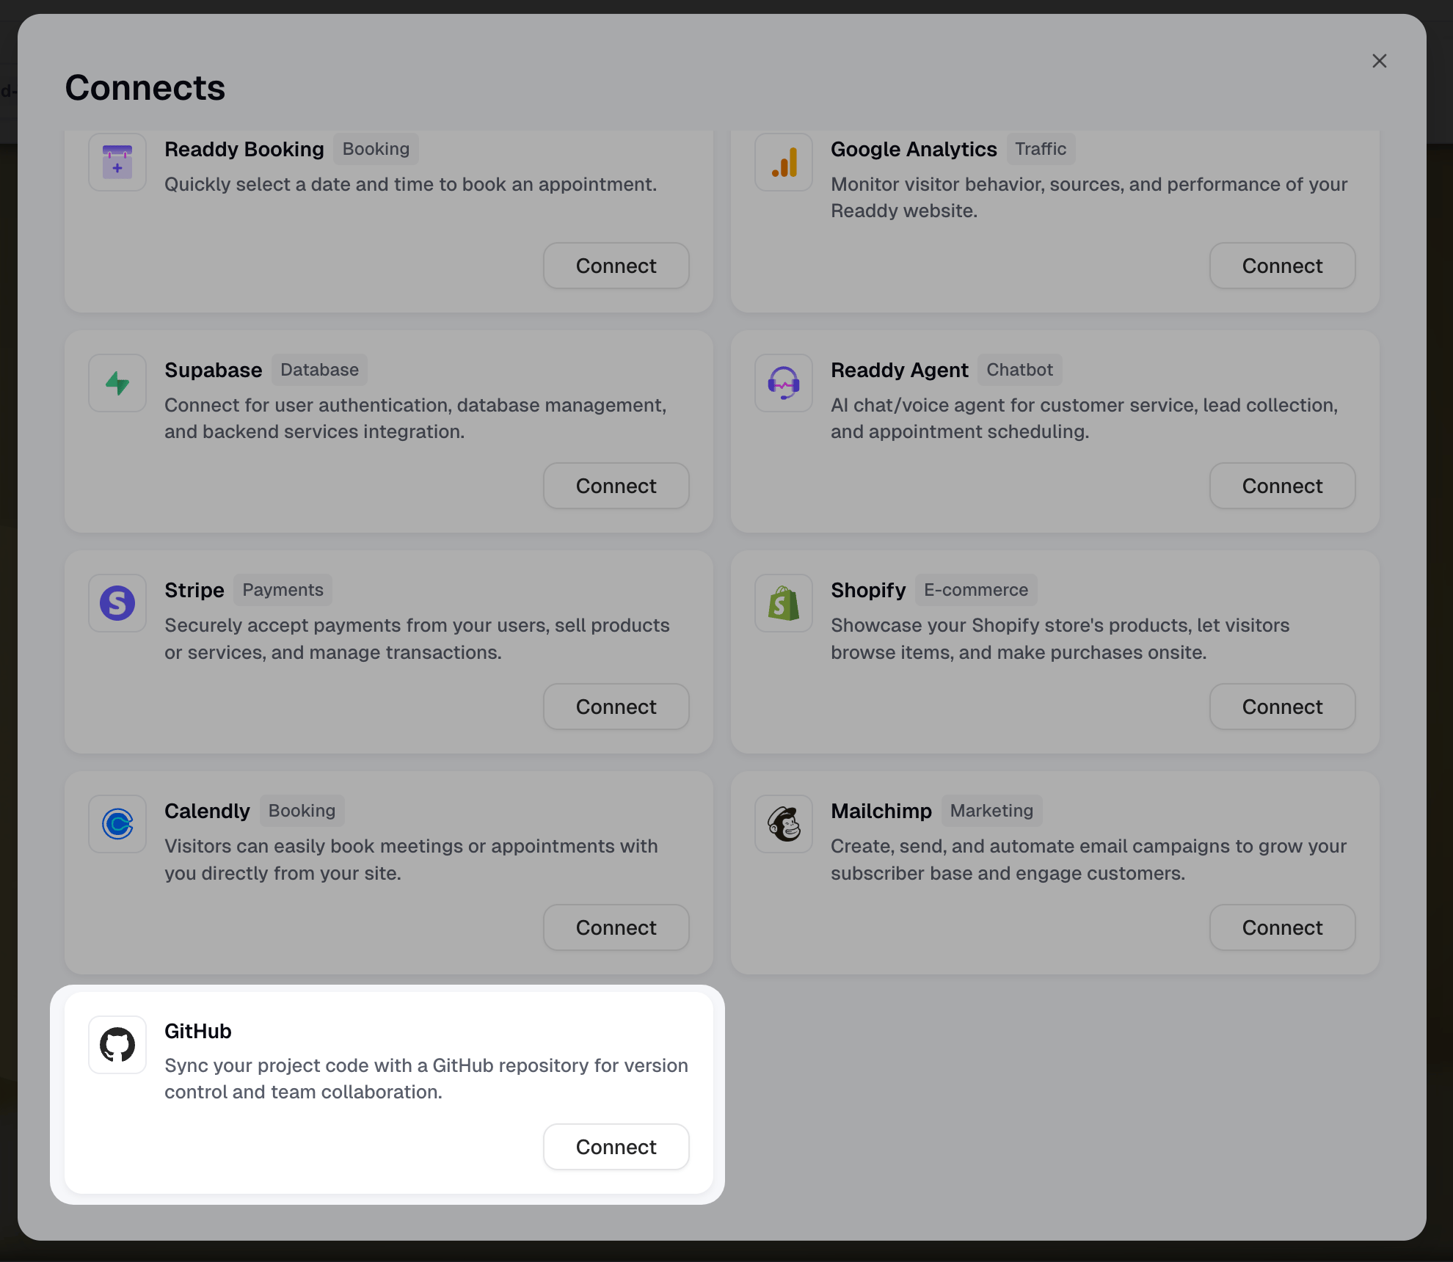1453x1262 pixels.
Task: Click the Readdy Agent AI chat description
Action: click(1084, 418)
